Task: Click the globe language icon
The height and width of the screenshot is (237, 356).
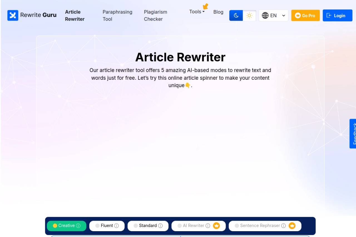Action: click(x=265, y=16)
